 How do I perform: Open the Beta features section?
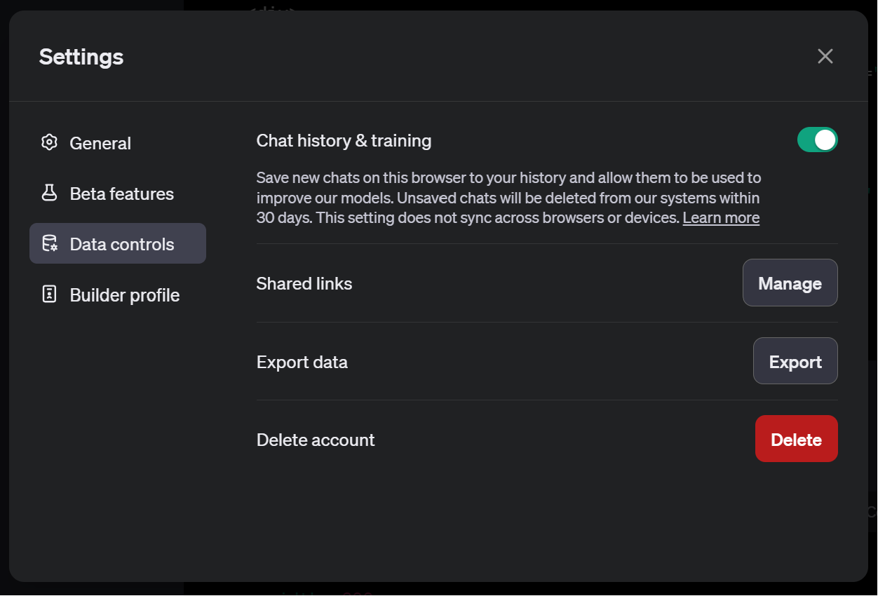(121, 193)
